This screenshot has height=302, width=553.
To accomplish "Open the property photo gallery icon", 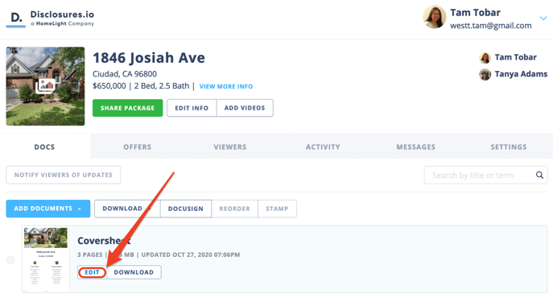I will (46, 85).
